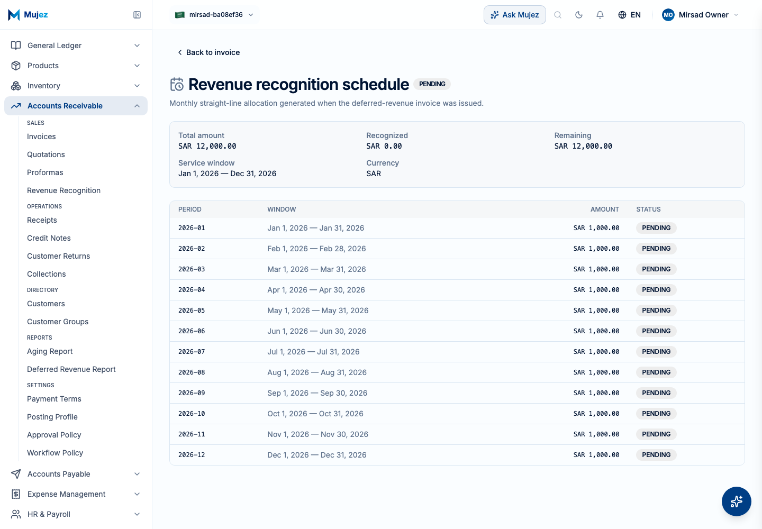762x529 pixels.
Task: Open Approval Policy settings
Action: (54, 435)
